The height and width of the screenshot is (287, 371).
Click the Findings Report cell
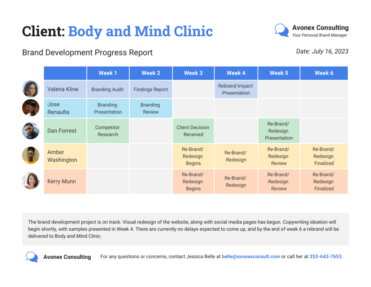pyautogui.click(x=151, y=89)
